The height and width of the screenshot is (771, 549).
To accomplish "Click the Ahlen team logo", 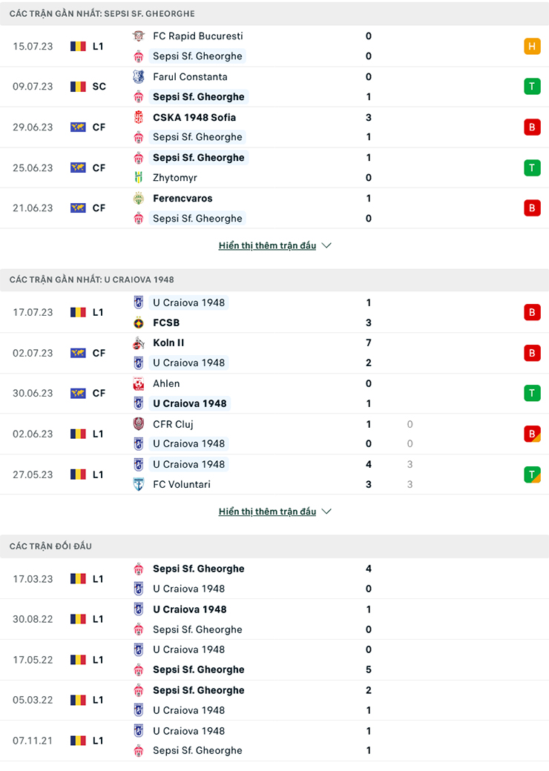I will tap(138, 383).
